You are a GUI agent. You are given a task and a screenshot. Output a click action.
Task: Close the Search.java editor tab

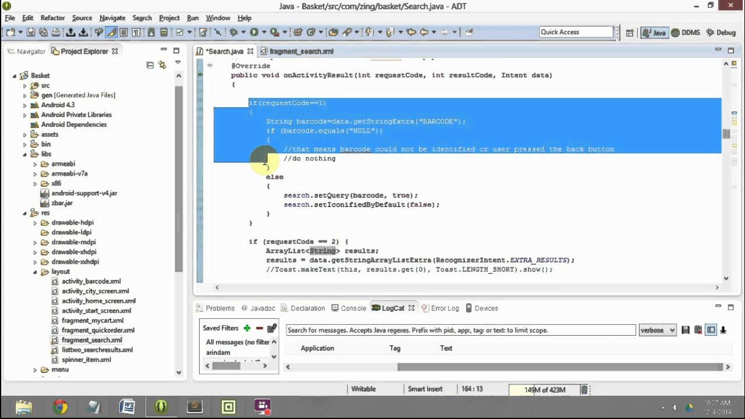click(250, 51)
